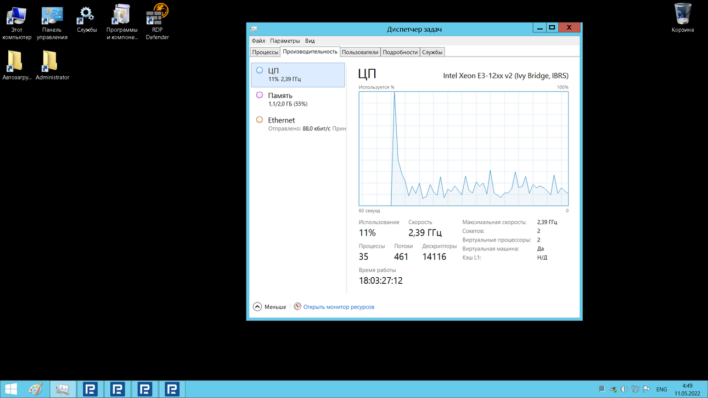
Task: Minimize the Диспетчер задач window
Action: [539, 27]
